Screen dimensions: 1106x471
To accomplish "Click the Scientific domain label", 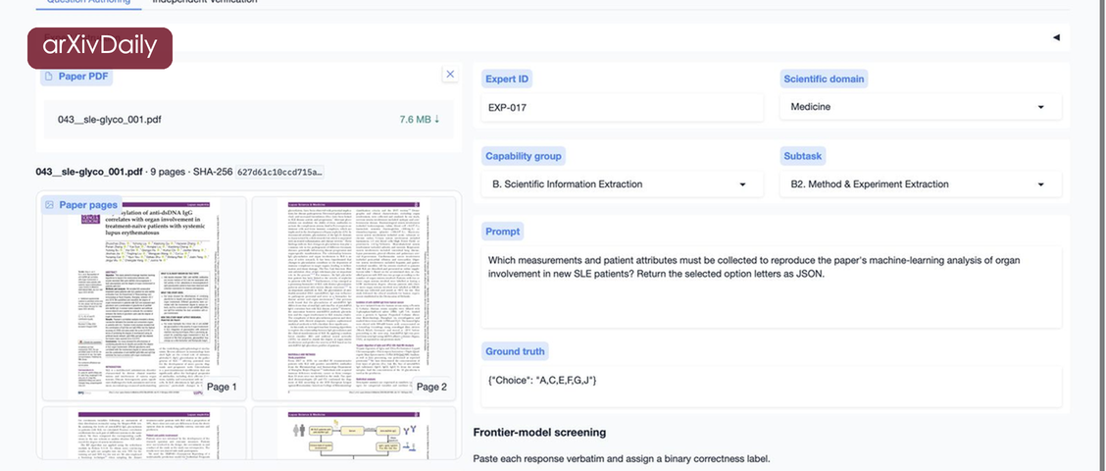I will click(824, 79).
